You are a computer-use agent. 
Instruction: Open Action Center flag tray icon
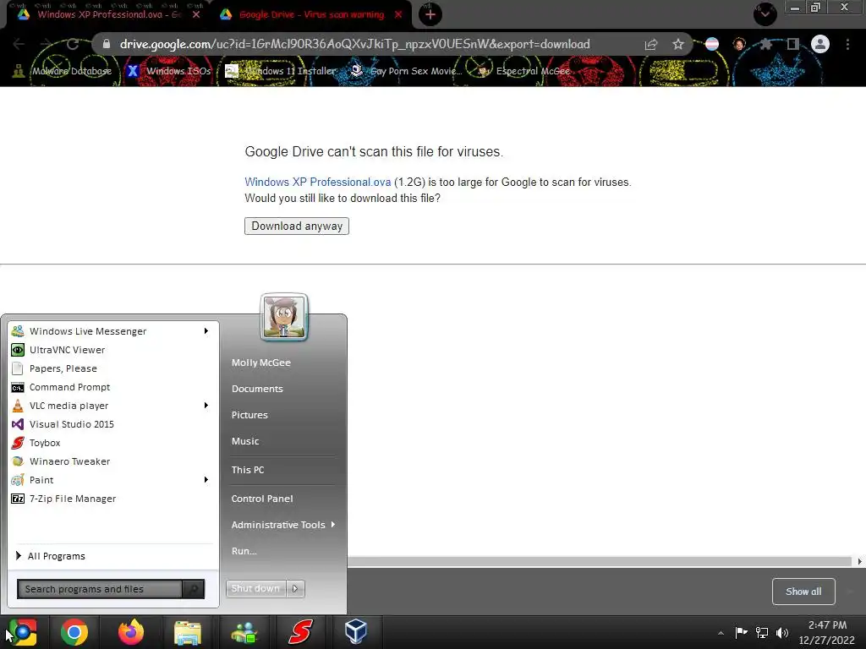741,632
